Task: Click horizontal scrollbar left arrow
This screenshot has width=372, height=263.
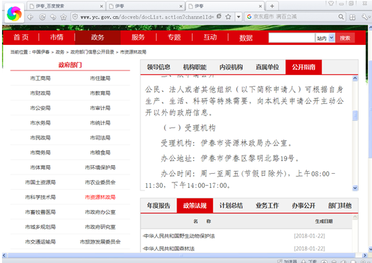Action: [4, 256]
